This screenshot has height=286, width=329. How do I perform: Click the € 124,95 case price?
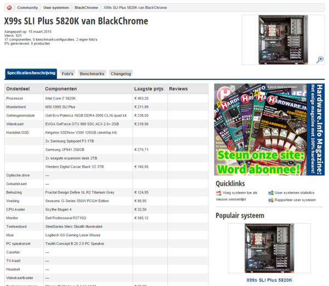141,192
